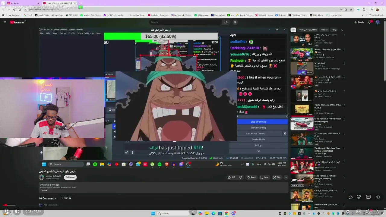Create a Clip with scissors button

277,177
